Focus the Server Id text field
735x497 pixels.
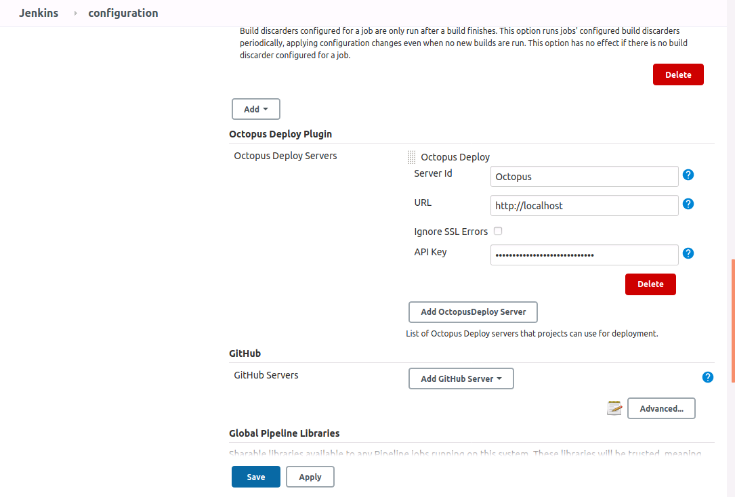(584, 177)
